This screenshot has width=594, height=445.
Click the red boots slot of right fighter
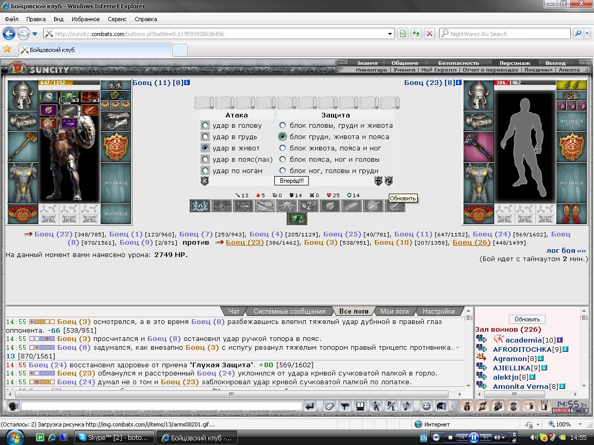pyautogui.click(x=571, y=214)
